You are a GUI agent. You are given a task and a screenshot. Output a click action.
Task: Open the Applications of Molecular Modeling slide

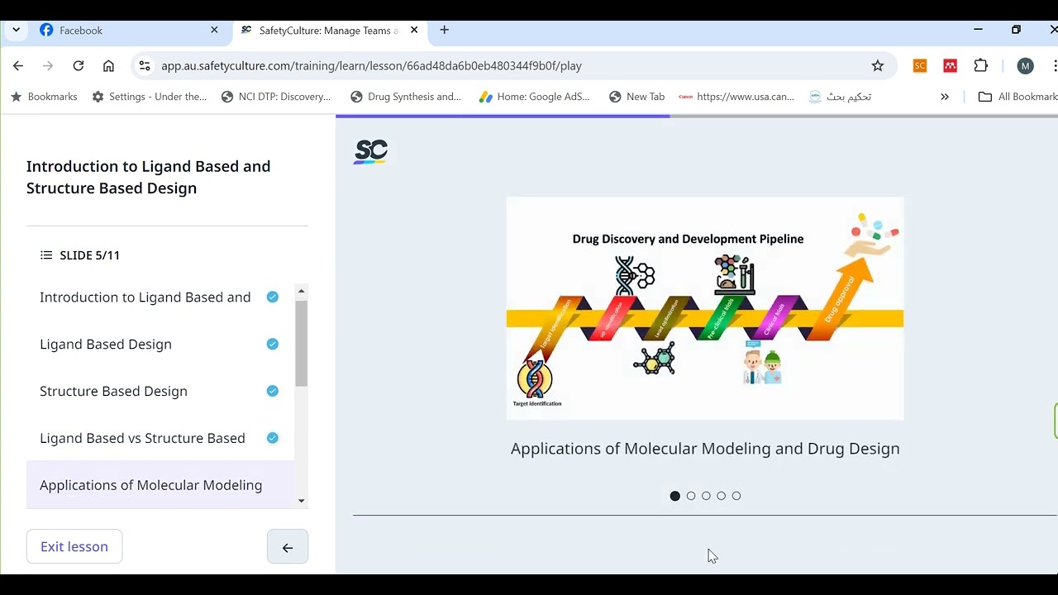click(x=160, y=485)
